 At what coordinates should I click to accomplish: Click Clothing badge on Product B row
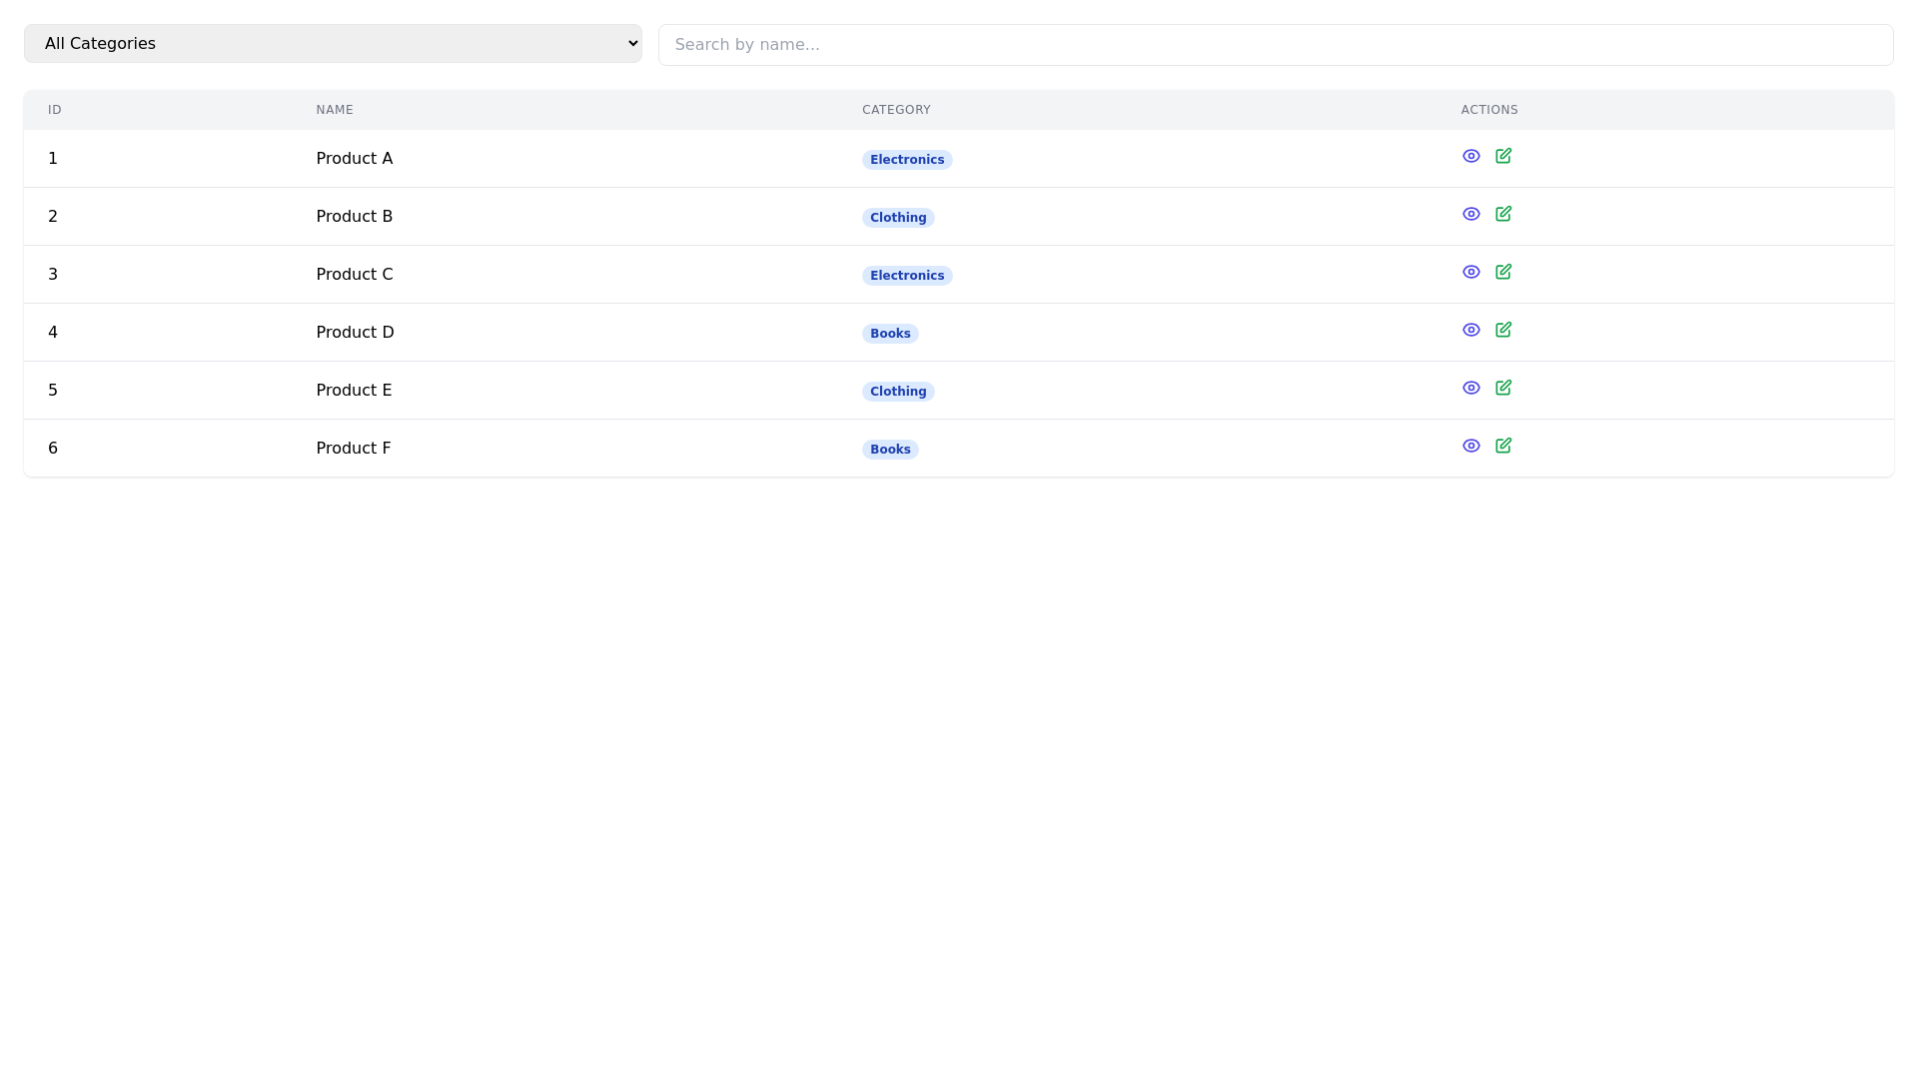897,218
